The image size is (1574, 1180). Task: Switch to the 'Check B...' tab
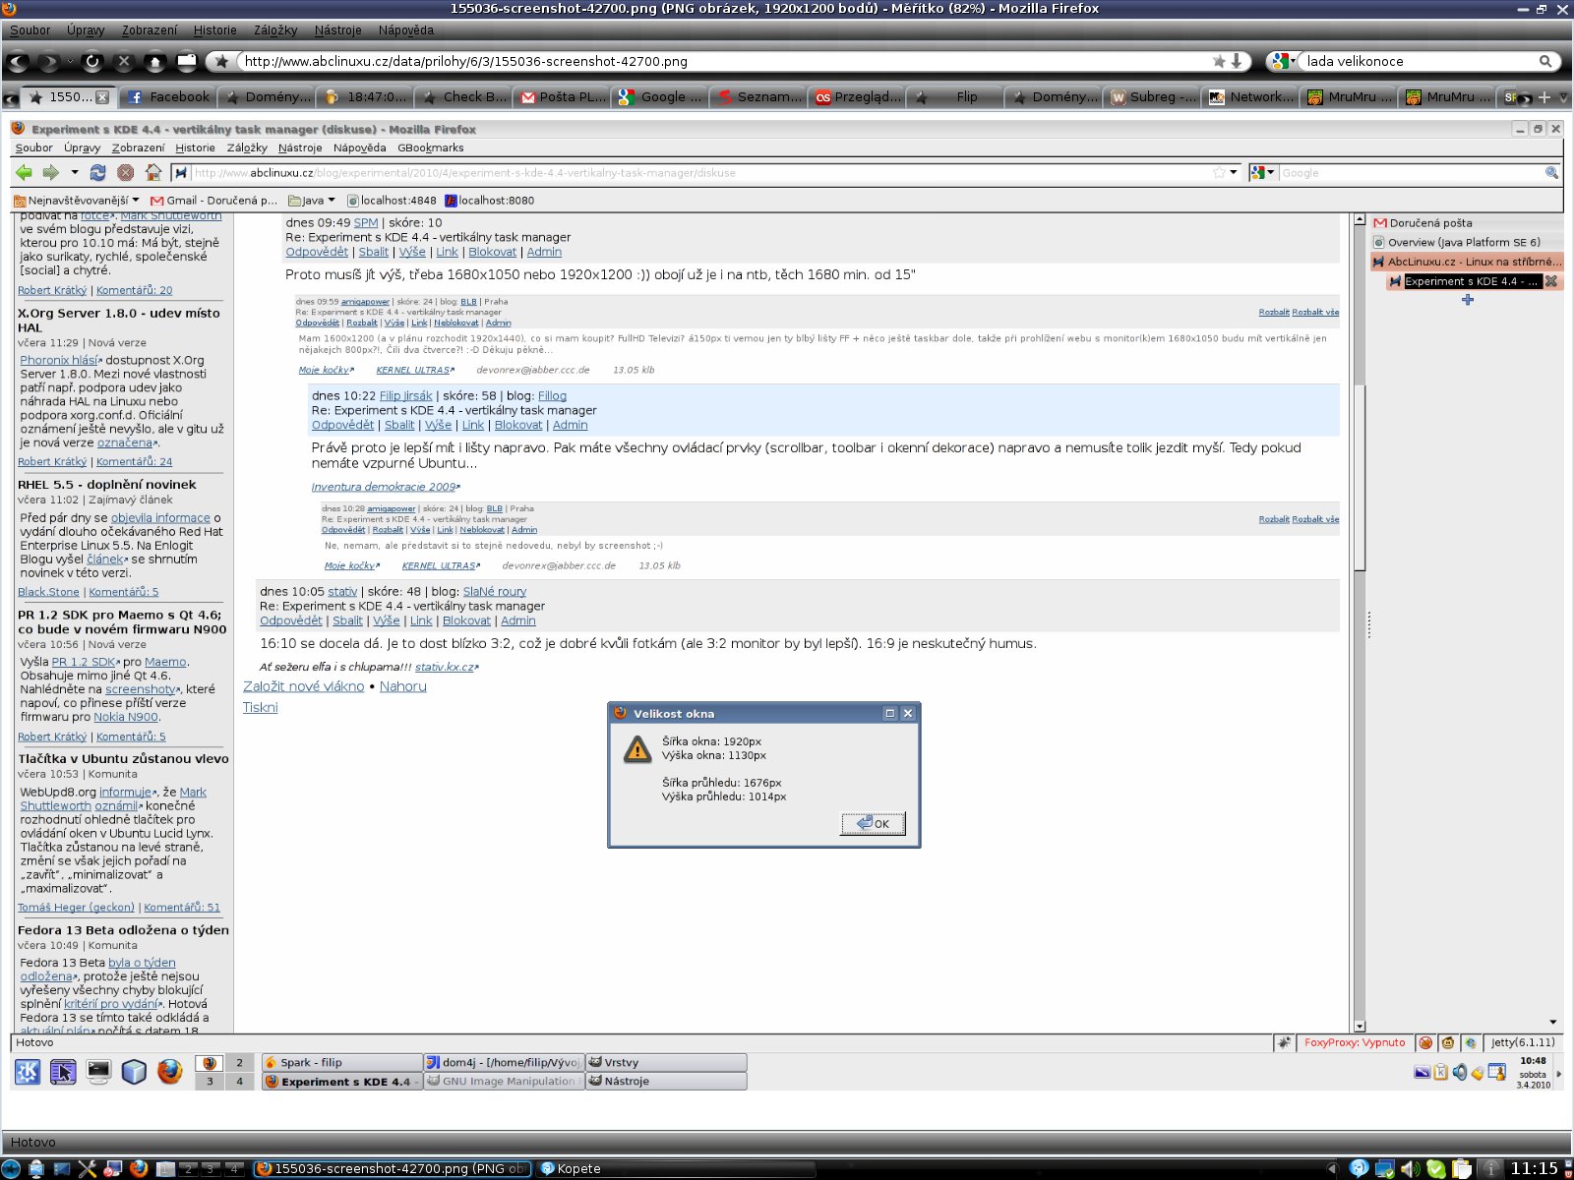(x=464, y=96)
